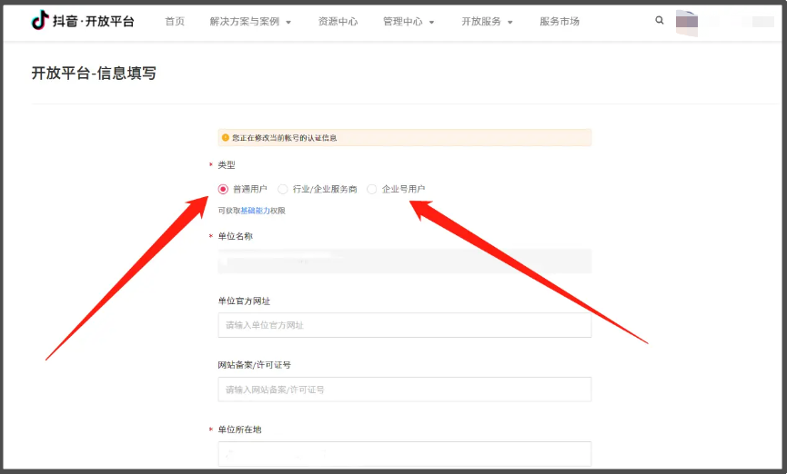This screenshot has width=787, height=474.
Task: Select the 普通用户 radio button
Action: [x=224, y=189]
